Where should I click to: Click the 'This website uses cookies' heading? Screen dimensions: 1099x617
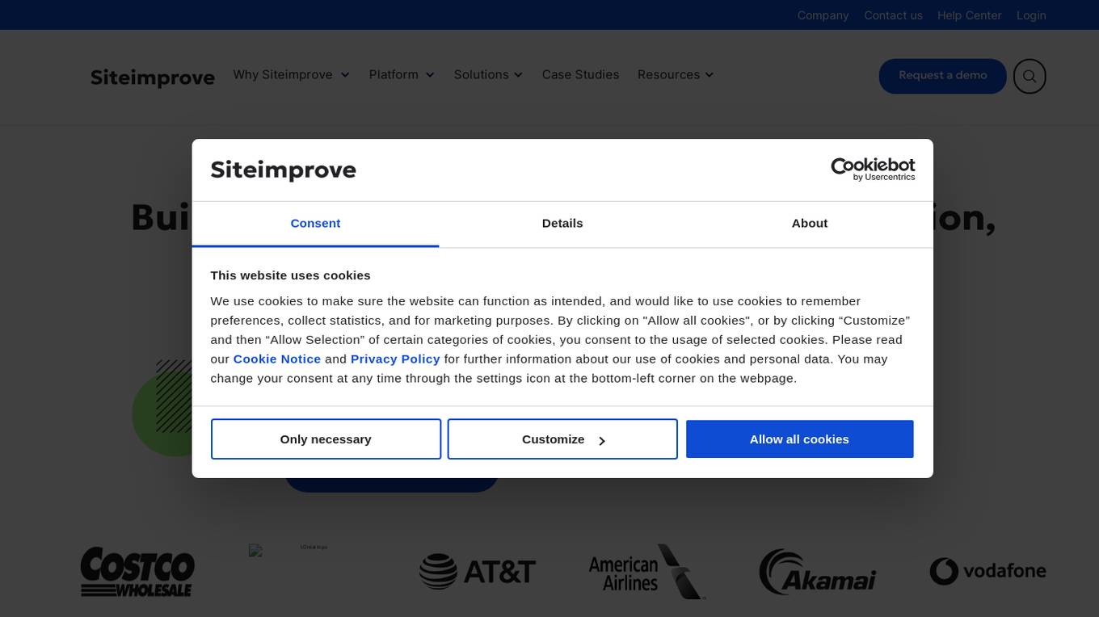coord(291,275)
